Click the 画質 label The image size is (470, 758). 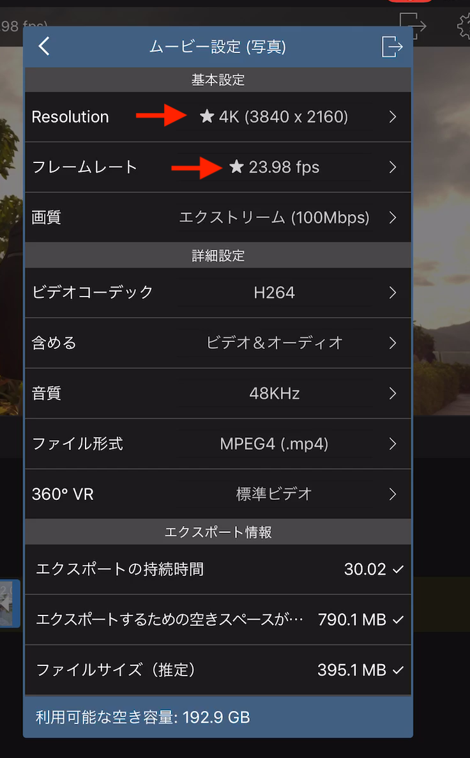tap(47, 217)
